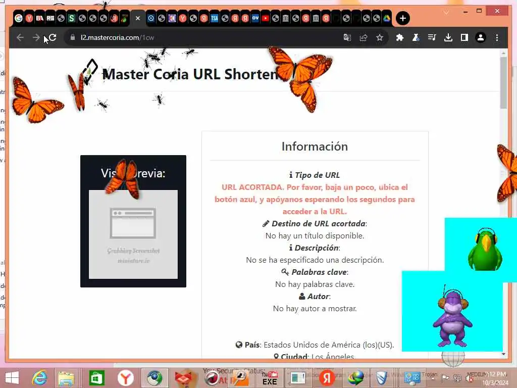517x388 pixels.
Task: Switch to the Google Drive tab
Action: point(386,18)
